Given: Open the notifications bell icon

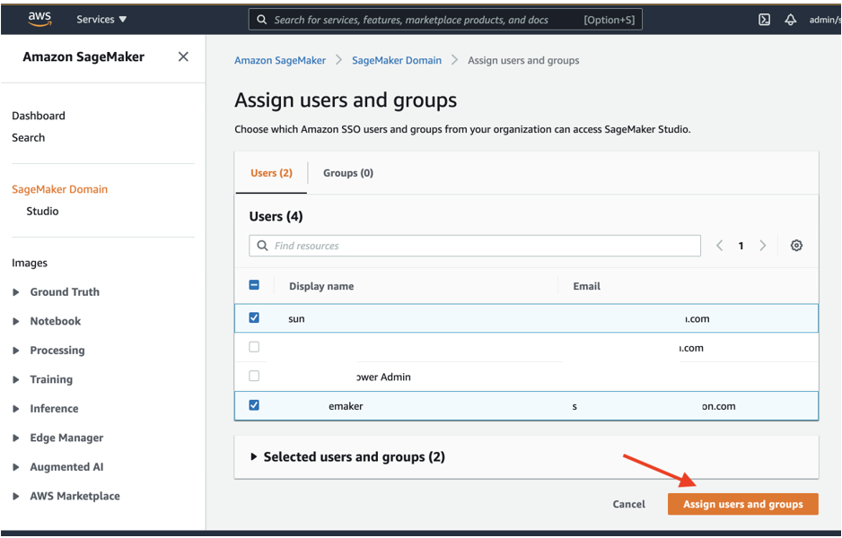Looking at the screenshot, I should 791,20.
